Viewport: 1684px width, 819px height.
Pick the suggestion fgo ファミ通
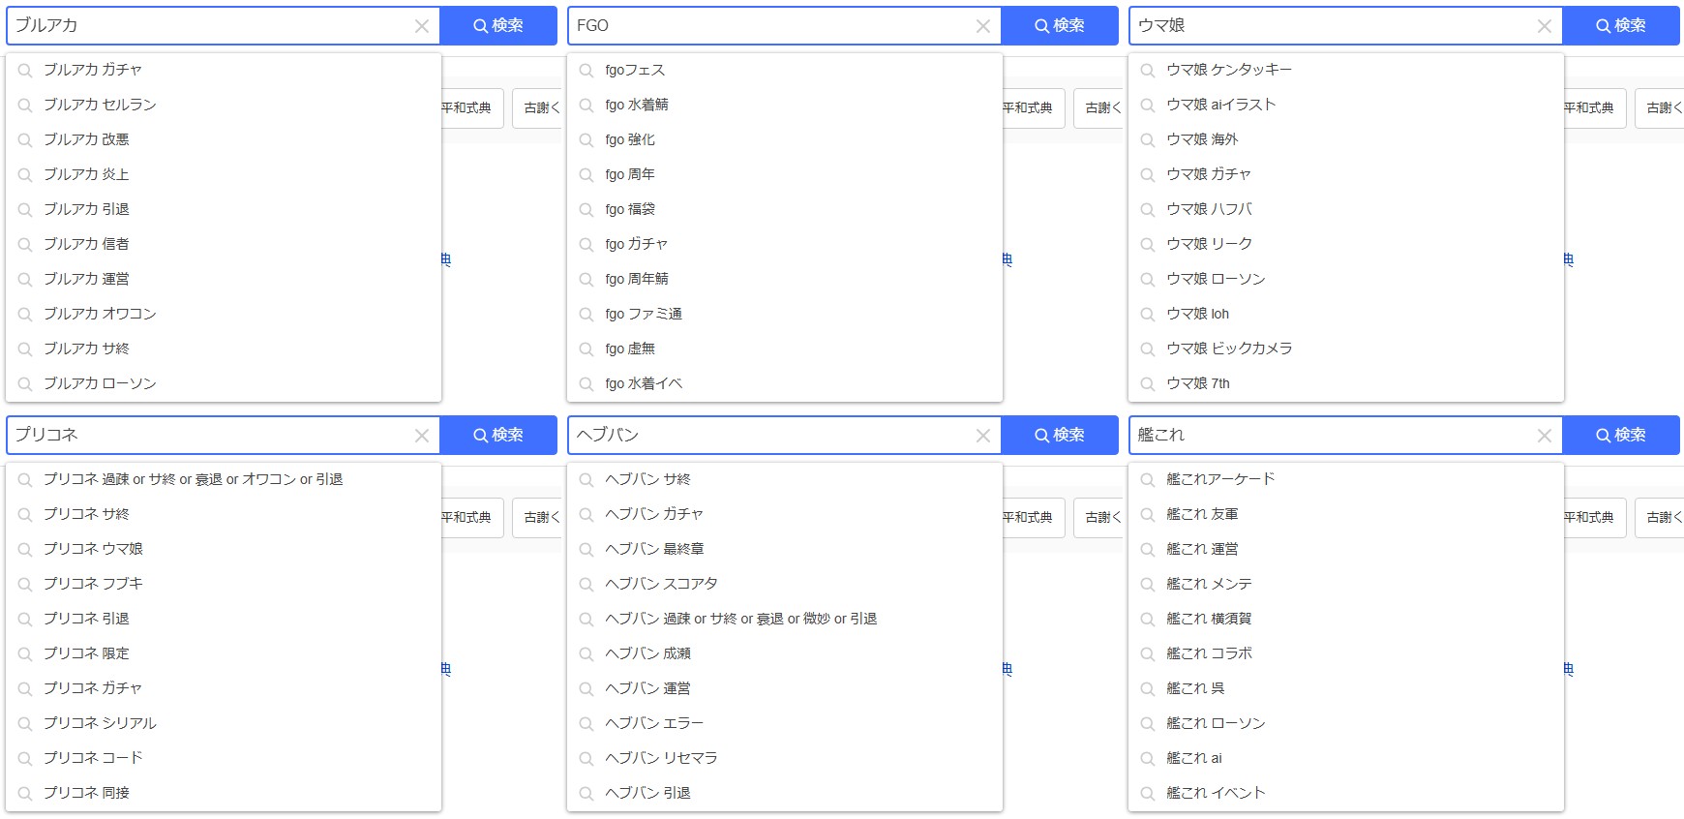(x=785, y=314)
